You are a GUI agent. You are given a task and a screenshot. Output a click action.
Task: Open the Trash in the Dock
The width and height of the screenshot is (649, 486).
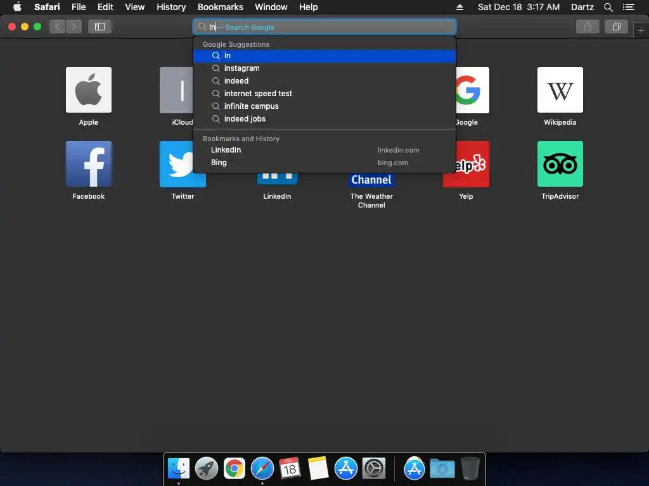pyautogui.click(x=470, y=469)
